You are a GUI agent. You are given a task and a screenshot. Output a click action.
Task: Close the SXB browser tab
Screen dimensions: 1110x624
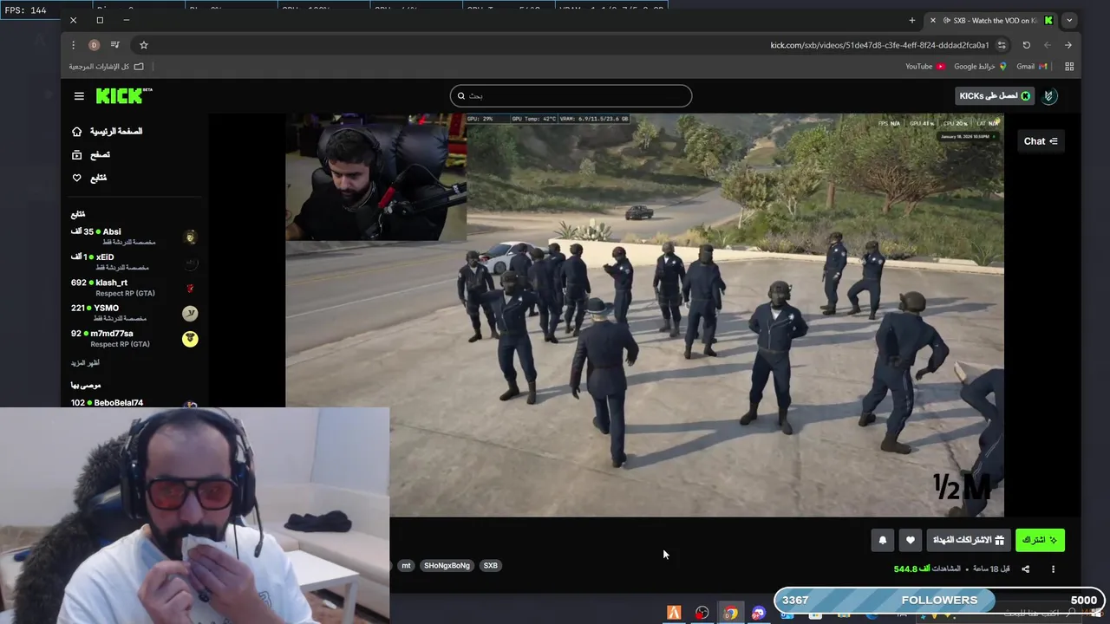click(x=933, y=20)
